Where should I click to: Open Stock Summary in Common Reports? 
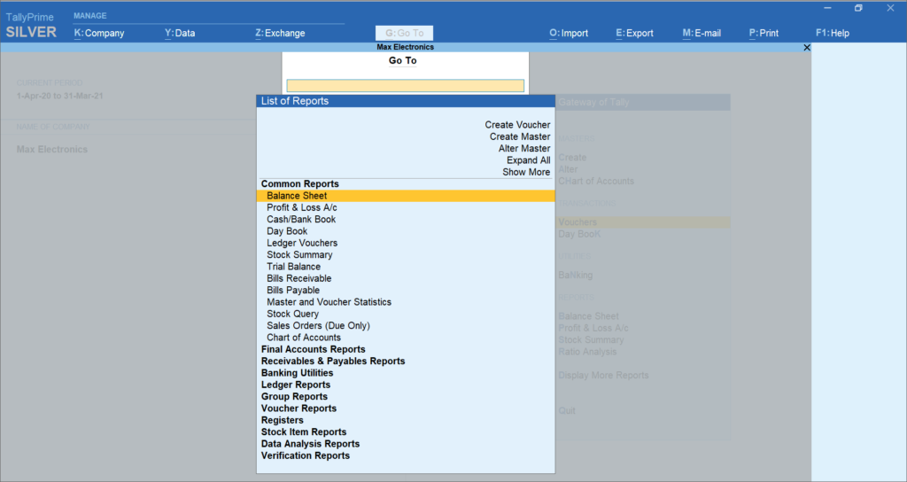(x=299, y=254)
